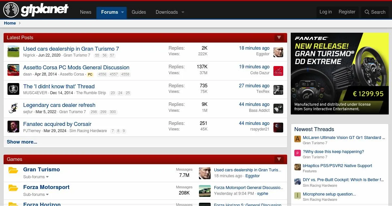The width and height of the screenshot is (392, 206).
Task: Open avatar icon beside McLaren Ultimate Vision thread
Action: pos(297,139)
